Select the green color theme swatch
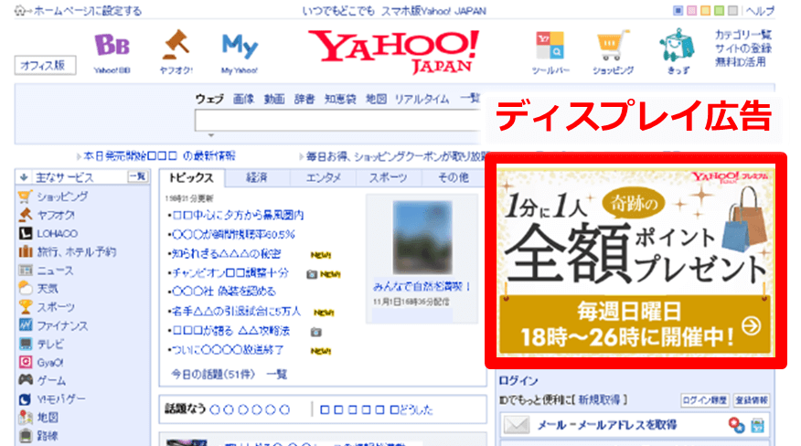Image resolution: width=801 pixels, height=446 pixels. tap(719, 10)
